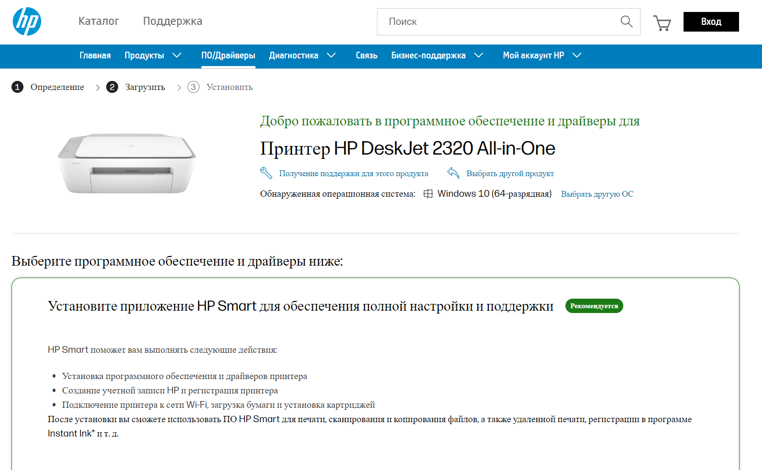The image size is (762, 470).
Task: Select Мой аккаунт HP menu label
Action: (x=533, y=56)
